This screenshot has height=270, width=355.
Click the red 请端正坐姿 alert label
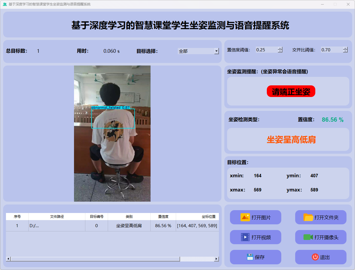click(x=291, y=91)
